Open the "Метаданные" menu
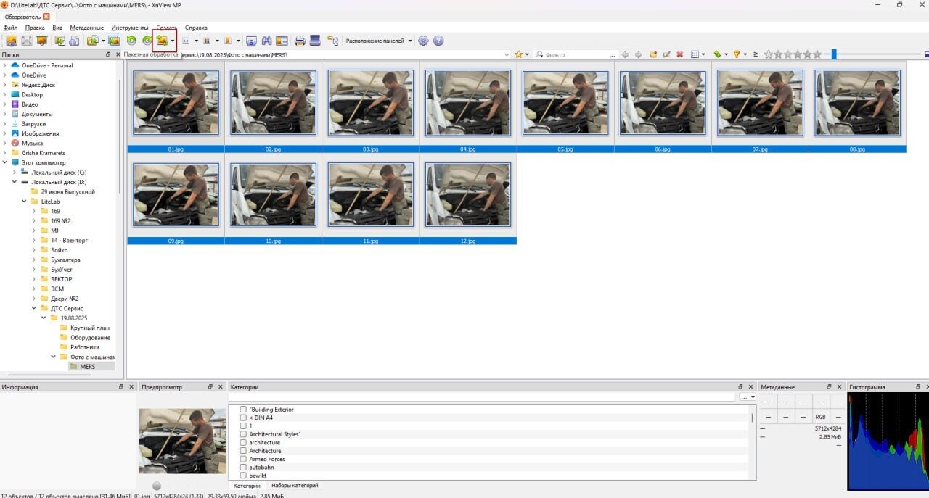This screenshot has width=929, height=498. coord(87,28)
